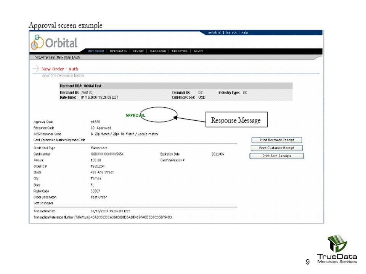This screenshot has width=366, height=274.
Task: Click street value 456 Any Street
Action: (102, 172)
